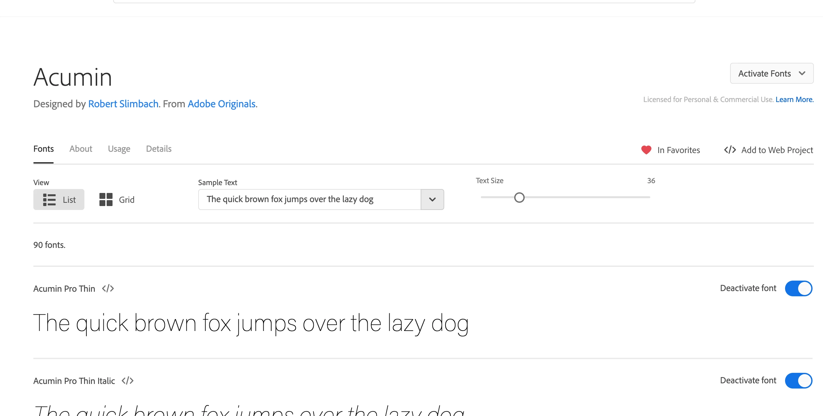Switch to Grid view icon
823x416 pixels.
pos(106,199)
